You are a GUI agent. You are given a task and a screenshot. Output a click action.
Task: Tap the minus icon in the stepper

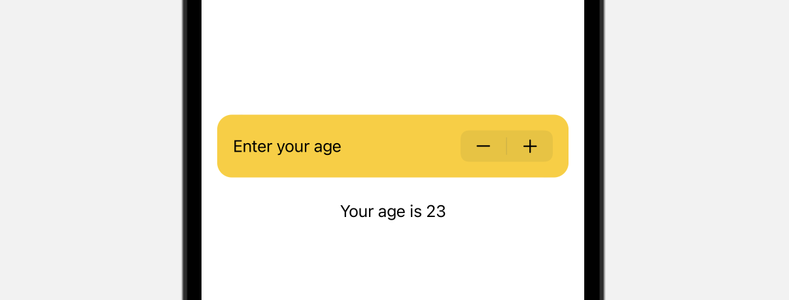click(483, 146)
